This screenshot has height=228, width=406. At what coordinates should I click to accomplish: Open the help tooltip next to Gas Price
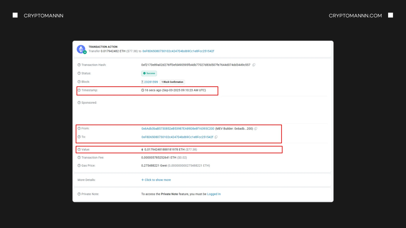[79, 165]
